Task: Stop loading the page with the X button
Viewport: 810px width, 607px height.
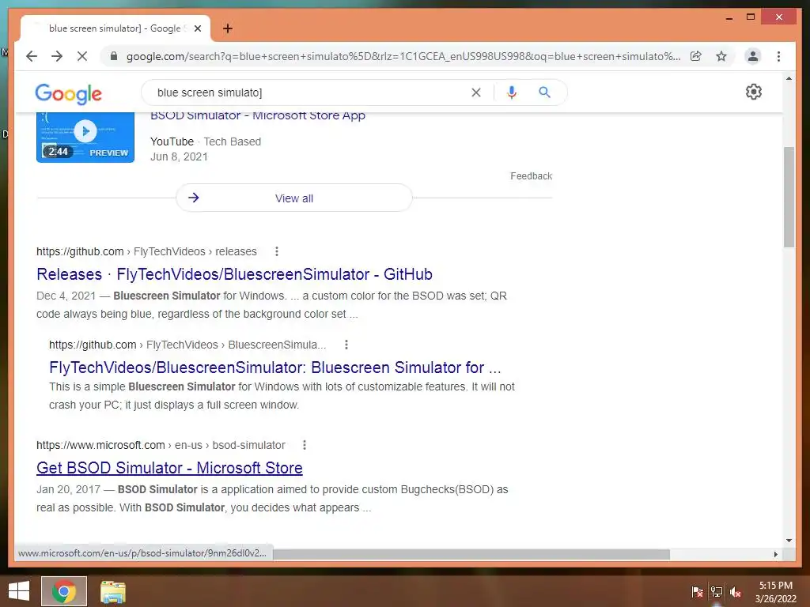Action: coord(82,56)
